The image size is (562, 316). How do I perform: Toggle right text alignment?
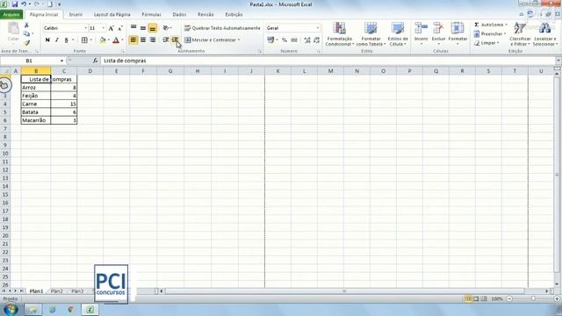[x=152, y=39]
